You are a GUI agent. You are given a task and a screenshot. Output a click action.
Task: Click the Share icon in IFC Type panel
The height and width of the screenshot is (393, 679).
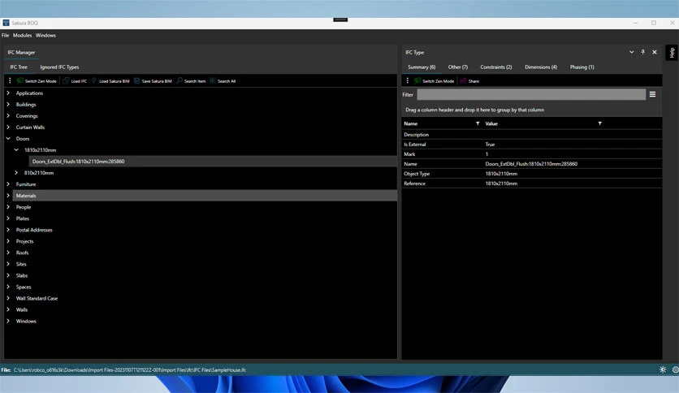pos(463,81)
